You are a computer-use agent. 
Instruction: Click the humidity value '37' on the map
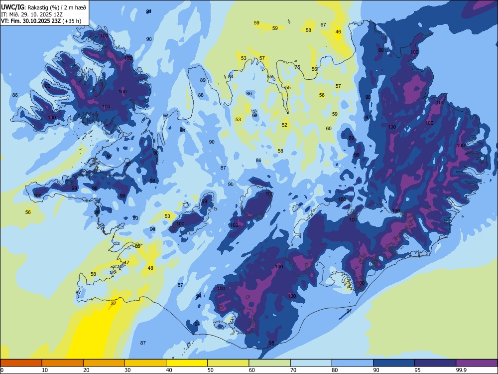click(114, 303)
